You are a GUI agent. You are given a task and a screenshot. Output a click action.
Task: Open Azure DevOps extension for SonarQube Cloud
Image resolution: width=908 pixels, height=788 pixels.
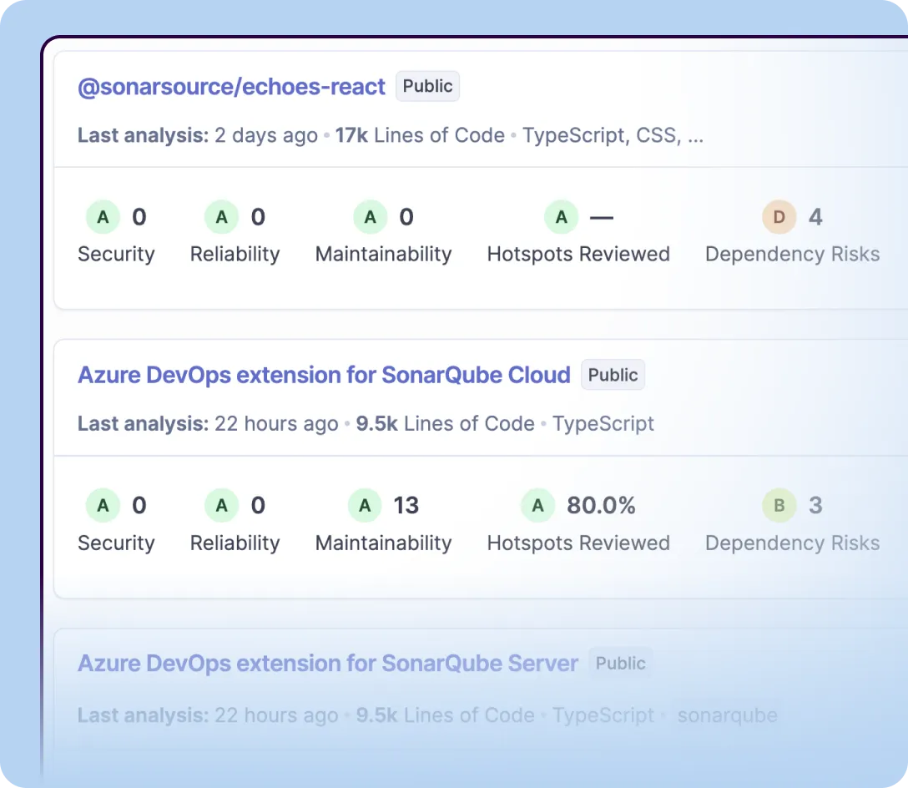324,376
